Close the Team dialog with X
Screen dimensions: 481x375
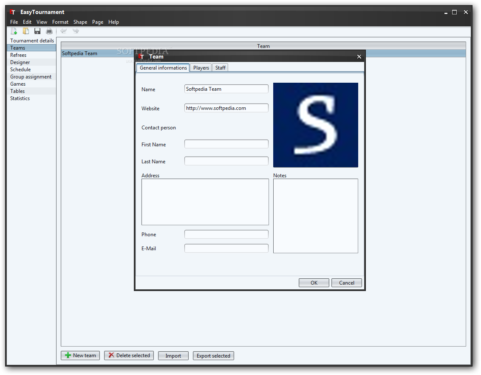tap(359, 57)
